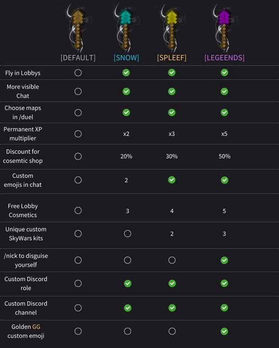Click SPLEEF checkmark for Custom Discord role

(x=172, y=283)
